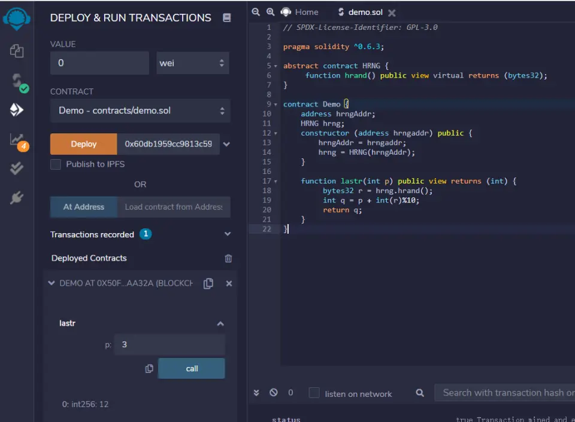Click the lastr call button

[192, 368]
